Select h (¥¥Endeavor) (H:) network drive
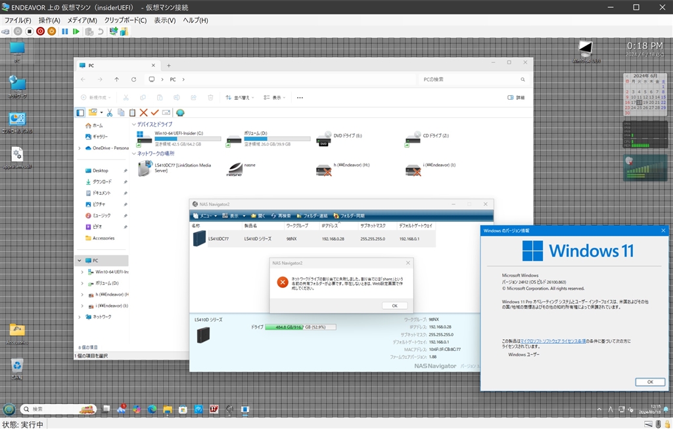Image resolution: width=673 pixels, height=429 pixels. pos(342,169)
